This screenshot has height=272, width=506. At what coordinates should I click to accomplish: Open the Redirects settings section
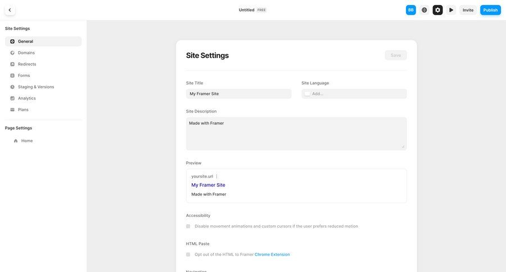(43, 64)
